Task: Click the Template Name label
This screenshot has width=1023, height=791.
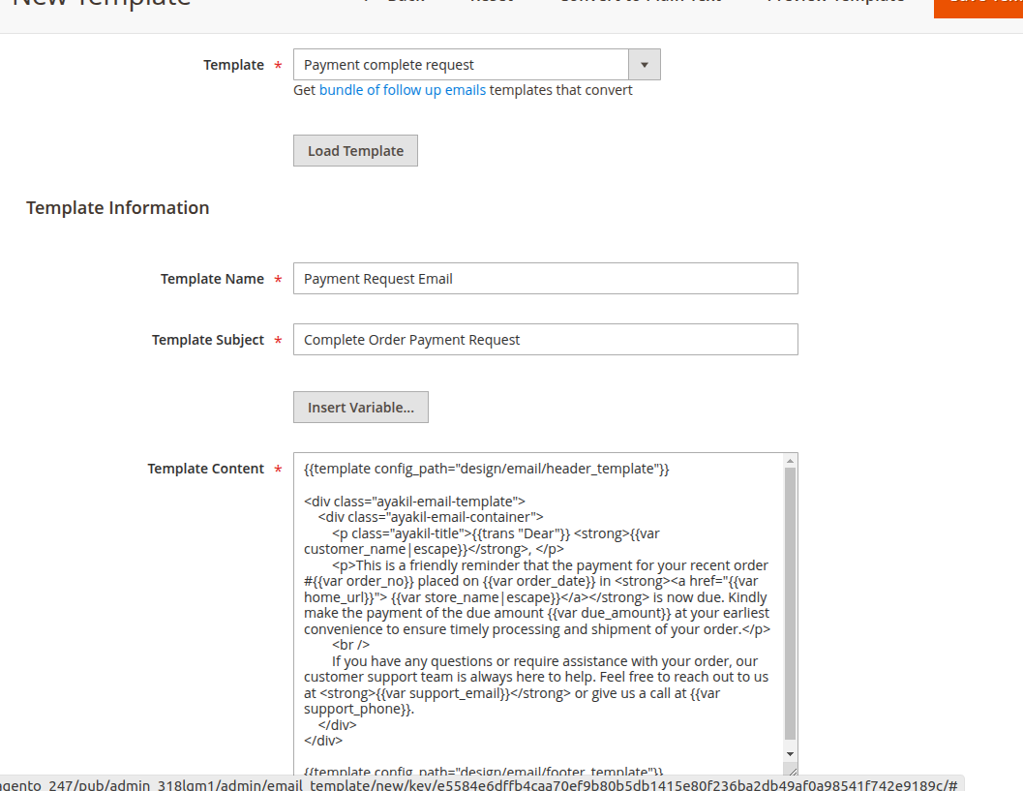Action: click(212, 279)
